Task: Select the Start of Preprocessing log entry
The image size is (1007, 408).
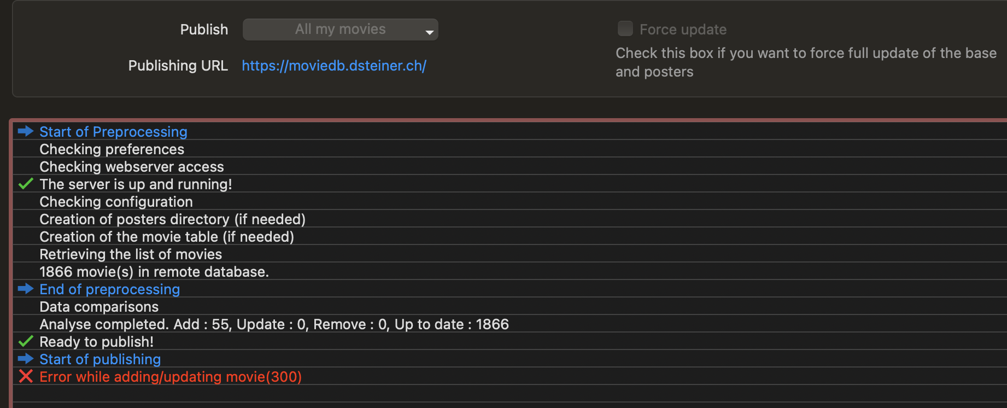Action: 113,132
